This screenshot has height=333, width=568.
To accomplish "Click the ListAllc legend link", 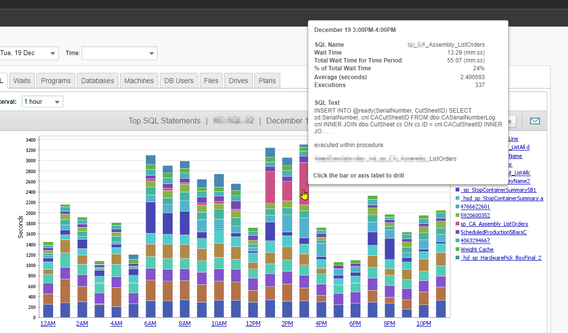I will tap(519, 173).
